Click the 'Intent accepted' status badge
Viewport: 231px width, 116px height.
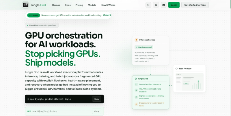(144, 47)
